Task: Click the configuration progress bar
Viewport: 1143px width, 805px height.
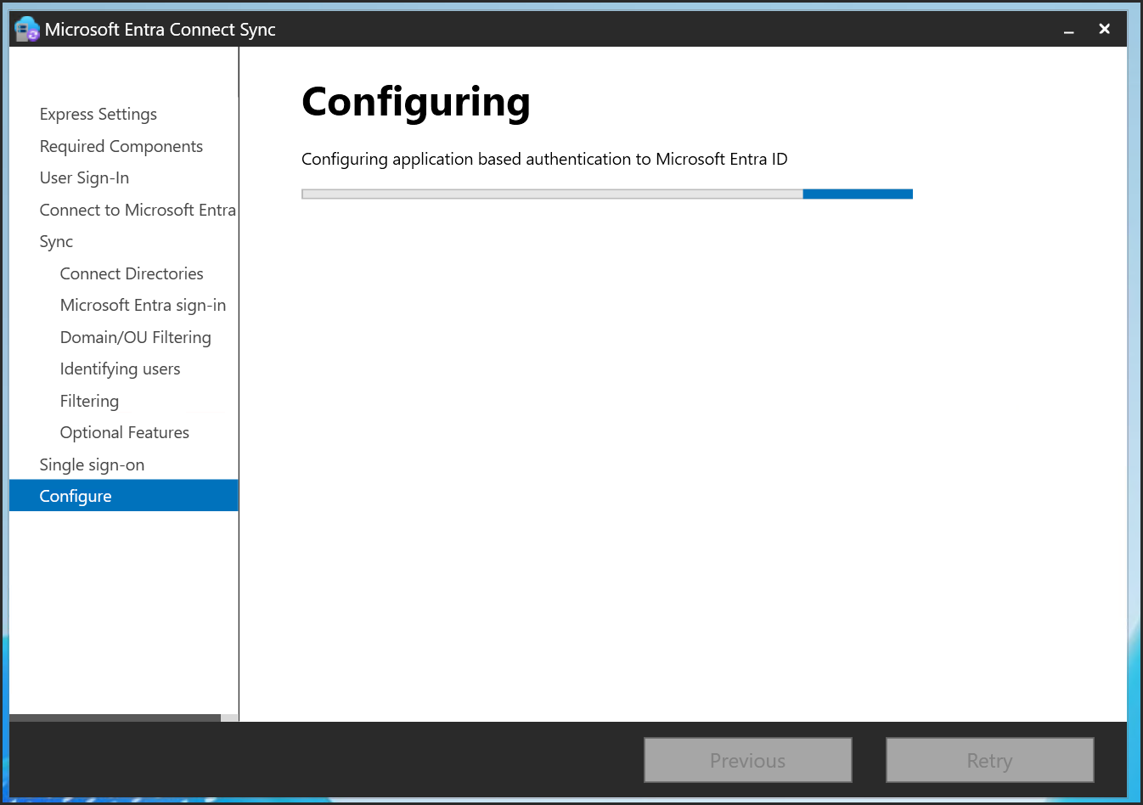Action: [x=607, y=194]
